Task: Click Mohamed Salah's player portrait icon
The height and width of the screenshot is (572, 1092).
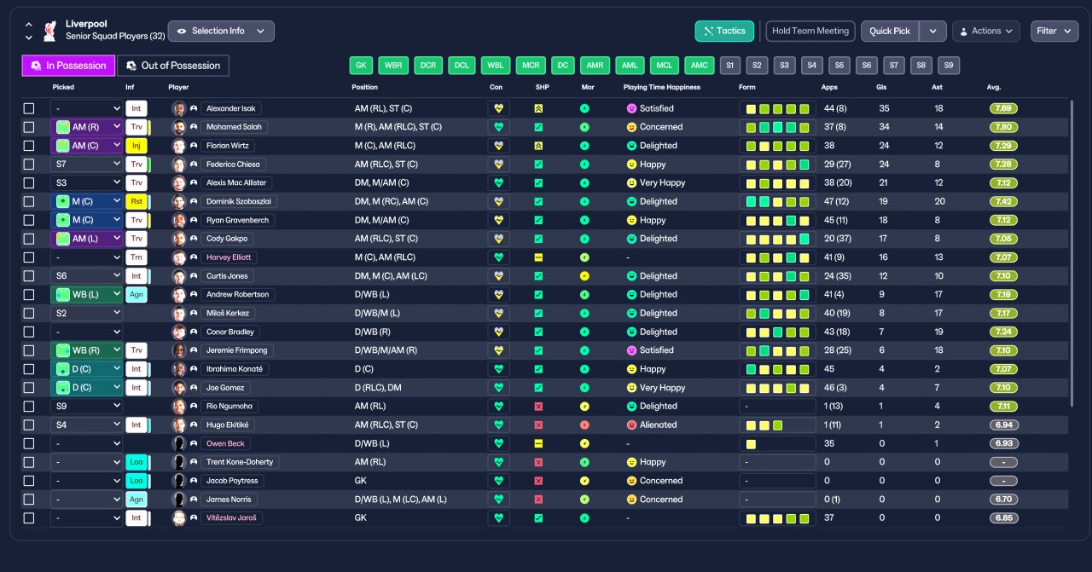Action: (178, 127)
